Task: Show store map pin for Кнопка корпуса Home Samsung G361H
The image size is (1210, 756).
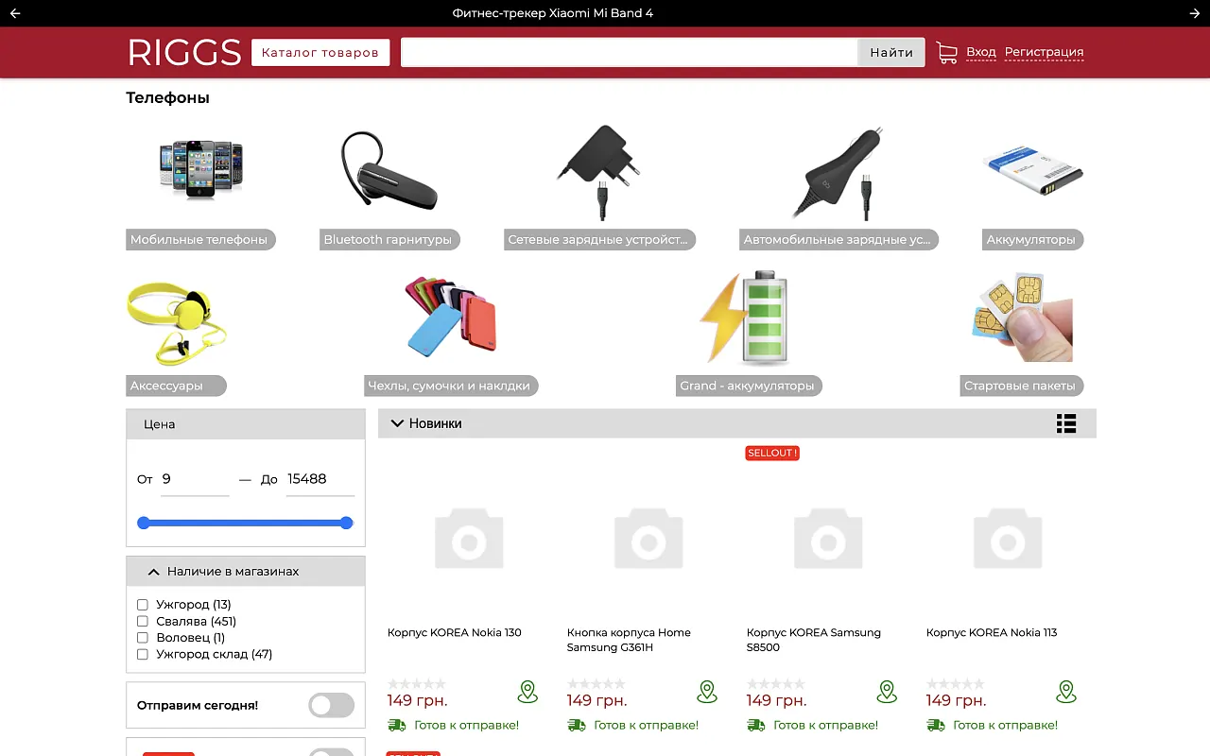Action: pos(707,692)
